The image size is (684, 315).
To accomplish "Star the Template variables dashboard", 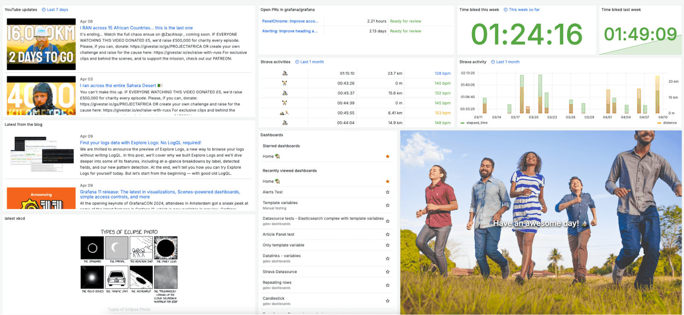I will 388,205.
